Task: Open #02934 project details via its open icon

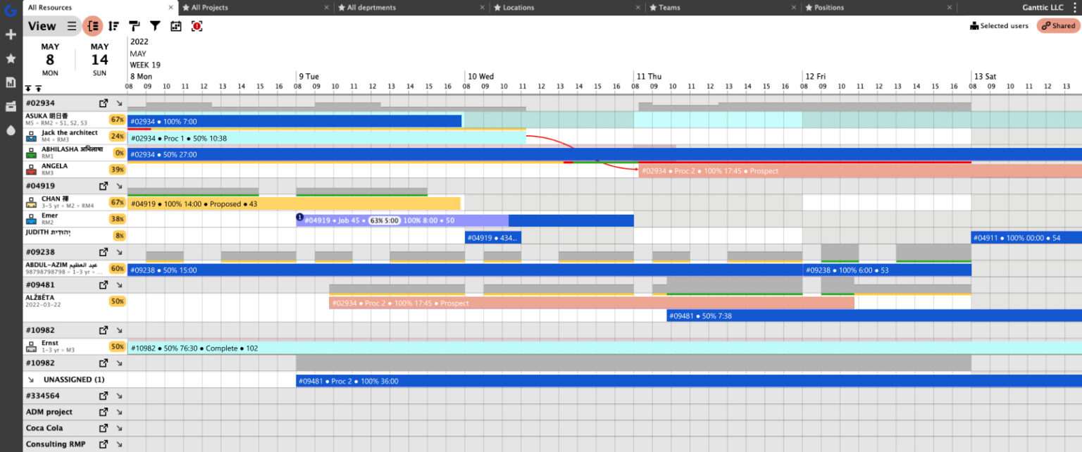Action: click(x=103, y=102)
